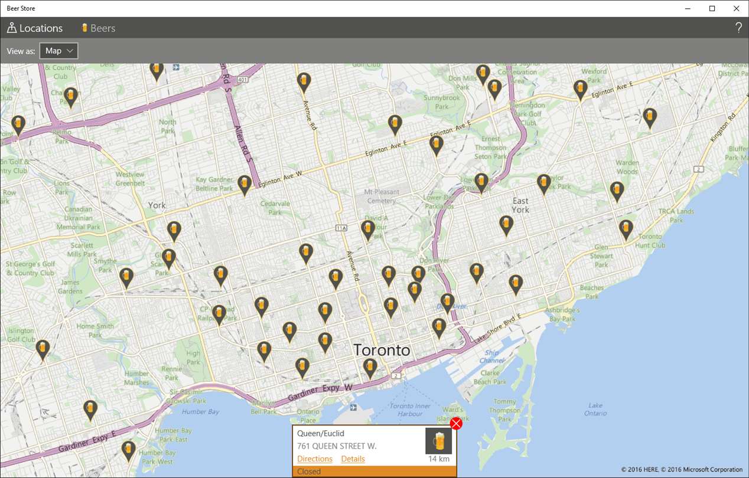This screenshot has height=478, width=749.
Task: Select the beer pin near Don Mills Park
Action: click(x=483, y=75)
